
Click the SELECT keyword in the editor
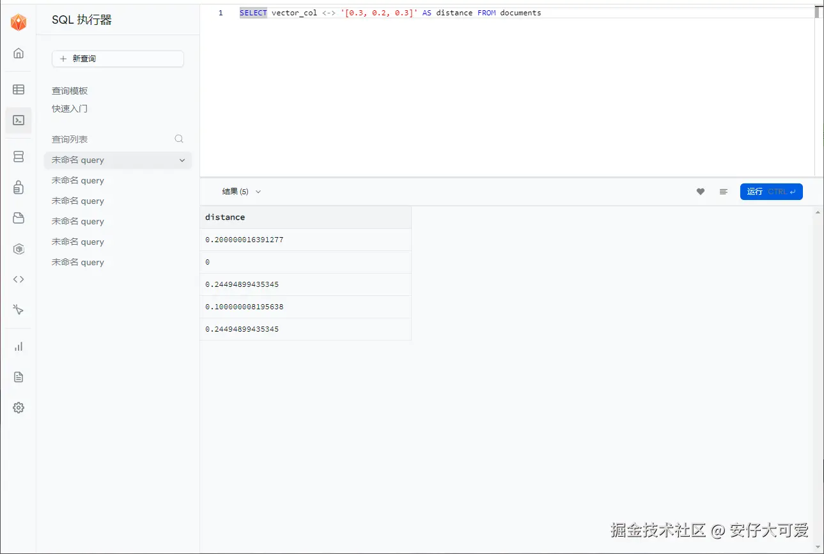click(253, 13)
